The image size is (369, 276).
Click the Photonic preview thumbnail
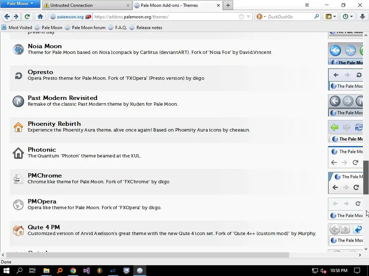345,157
